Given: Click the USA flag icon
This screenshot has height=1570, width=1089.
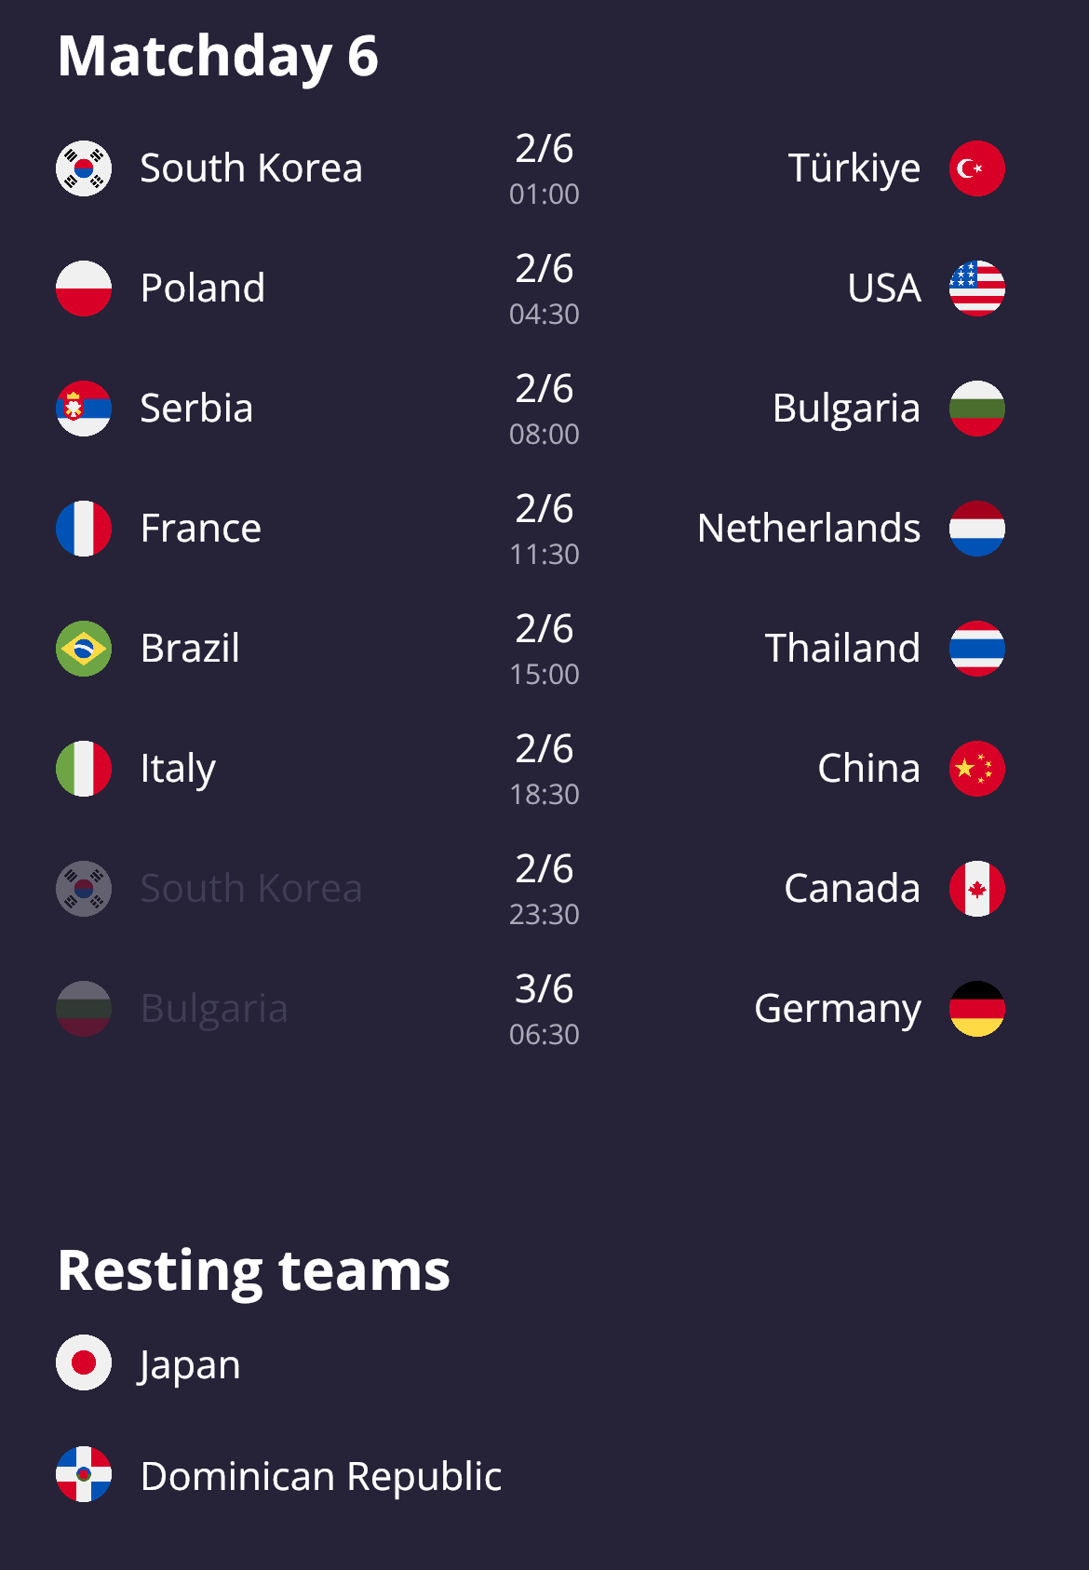Looking at the screenshot, I should coord(976,289).
